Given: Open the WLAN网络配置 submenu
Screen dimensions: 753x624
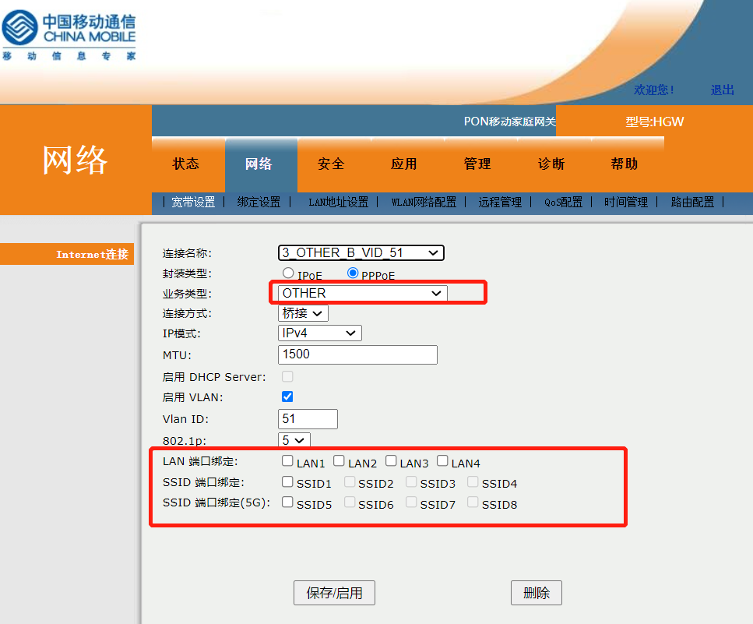Looking at the screenshot, I should 424,203.
